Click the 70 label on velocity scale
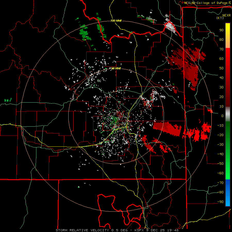This screenshot has height=232, width=232. (x=221, y=49)
